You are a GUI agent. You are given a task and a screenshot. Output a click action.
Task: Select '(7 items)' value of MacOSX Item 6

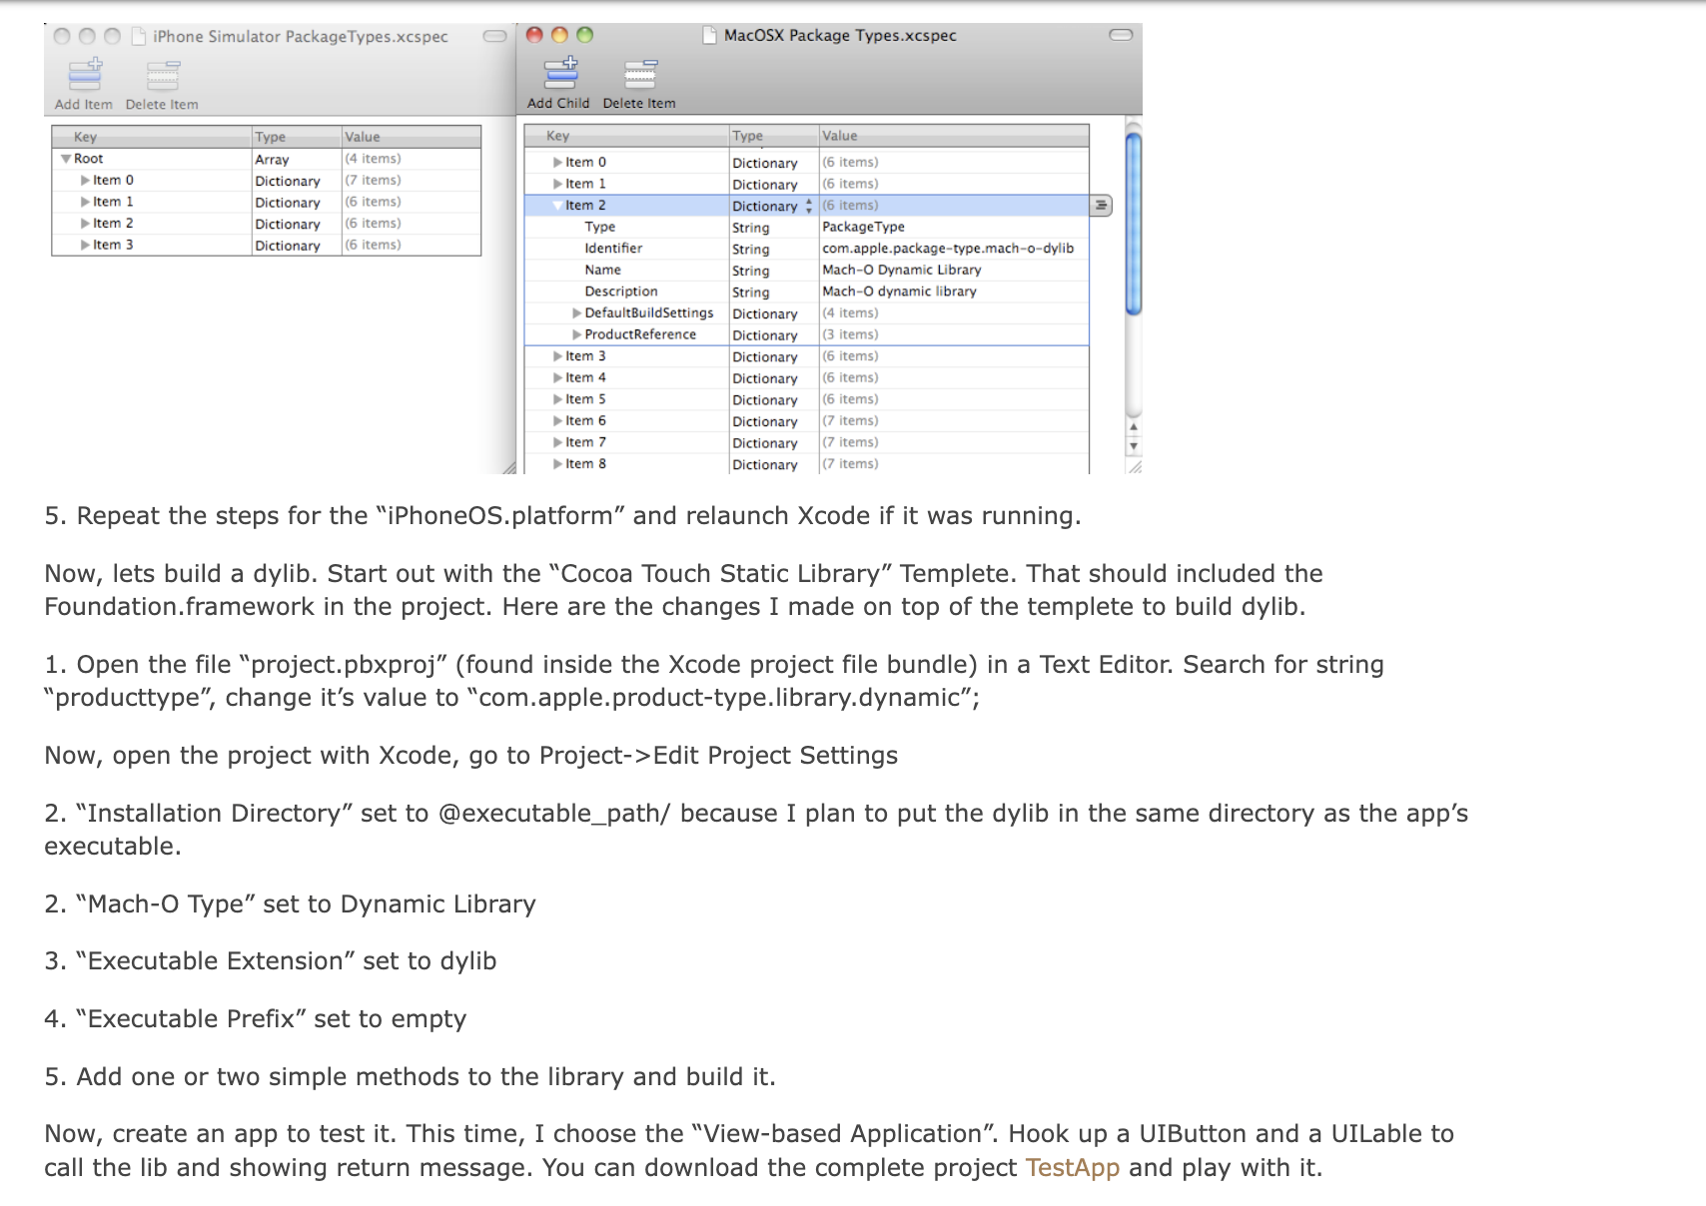click(x=850, y=421)
